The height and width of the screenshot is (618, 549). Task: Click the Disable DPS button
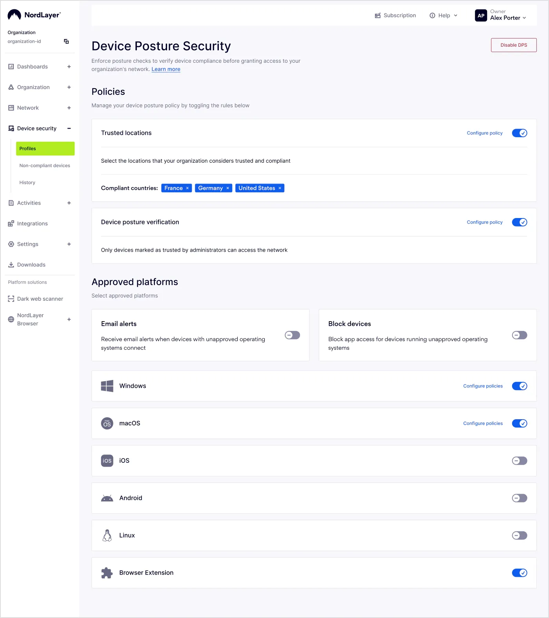point(514,45)
